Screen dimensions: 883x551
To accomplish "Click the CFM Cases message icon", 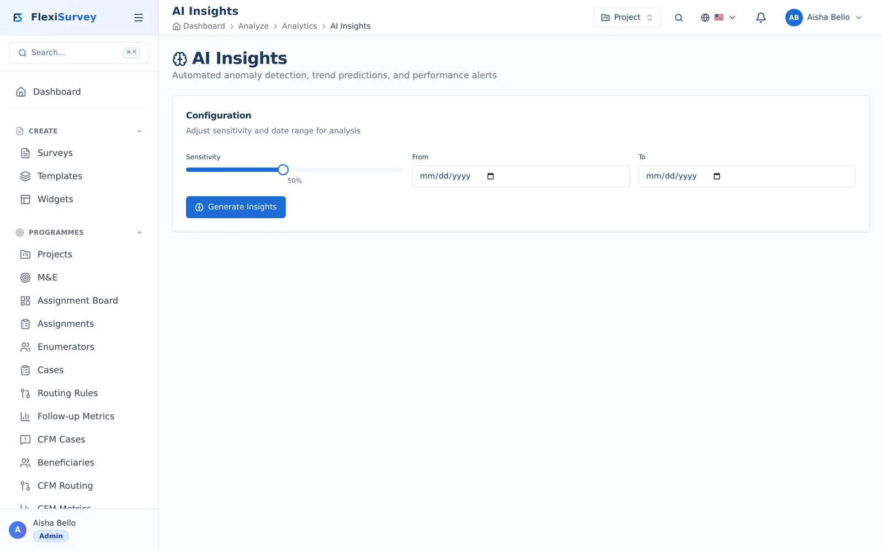I will [x=25, y=440].
